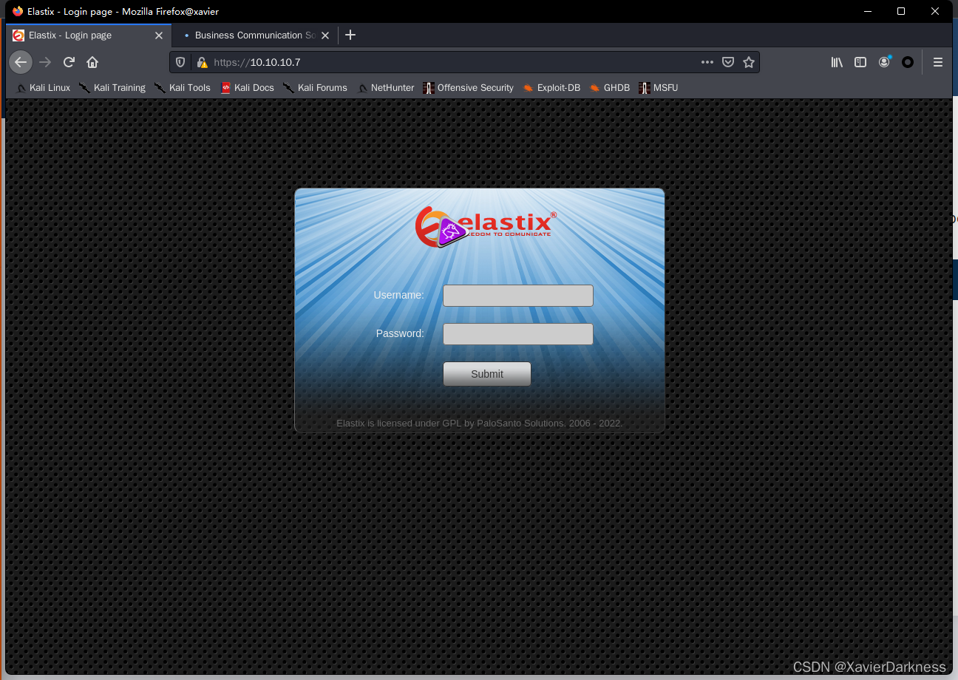
Task: Open the Firefox hamburger menu
Action: point(938,62)
